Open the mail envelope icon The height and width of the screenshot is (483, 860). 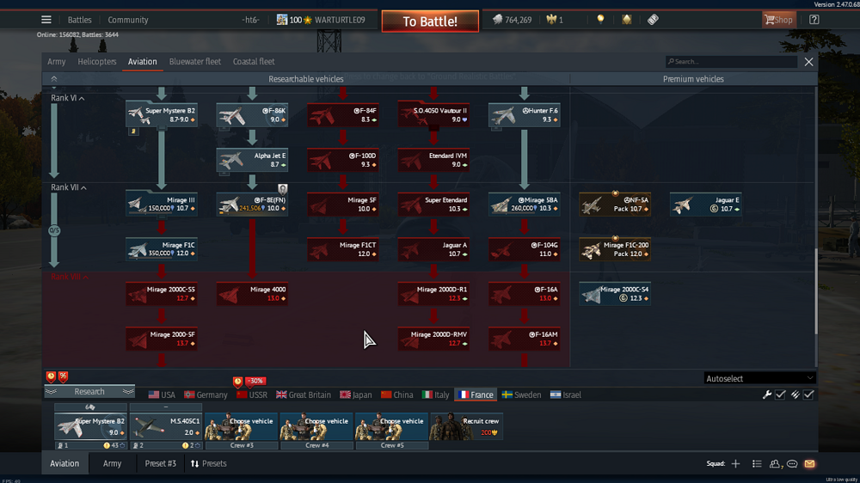coord(809,464)
